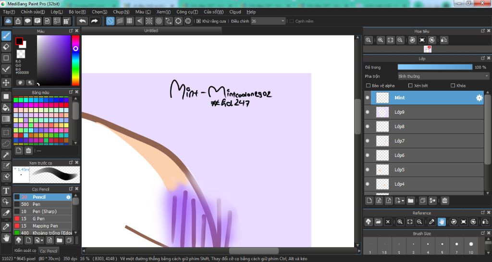Select the Pen (Sharp) brush
This screenshot has height=262, width=492.
tap(43, 212)
